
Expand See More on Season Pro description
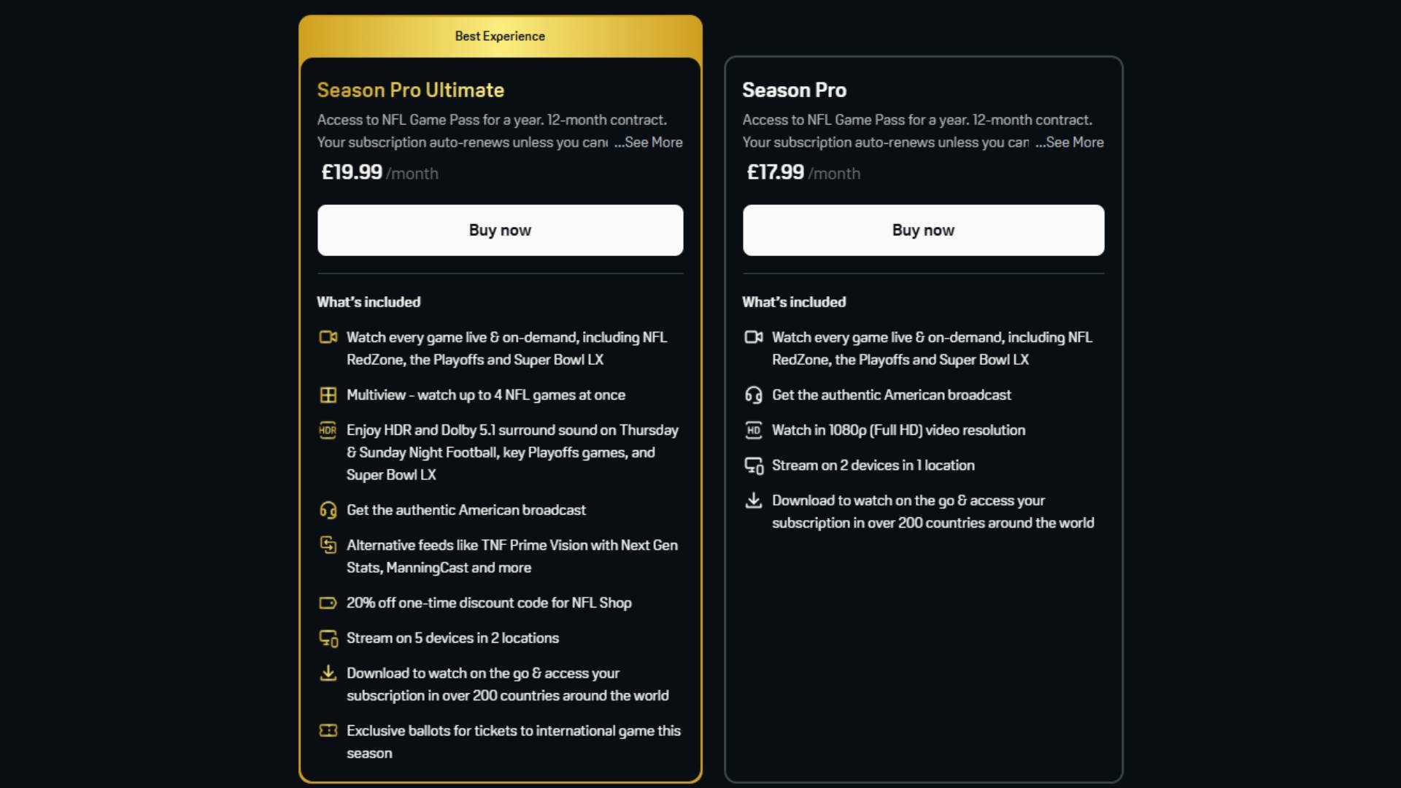1071,143
